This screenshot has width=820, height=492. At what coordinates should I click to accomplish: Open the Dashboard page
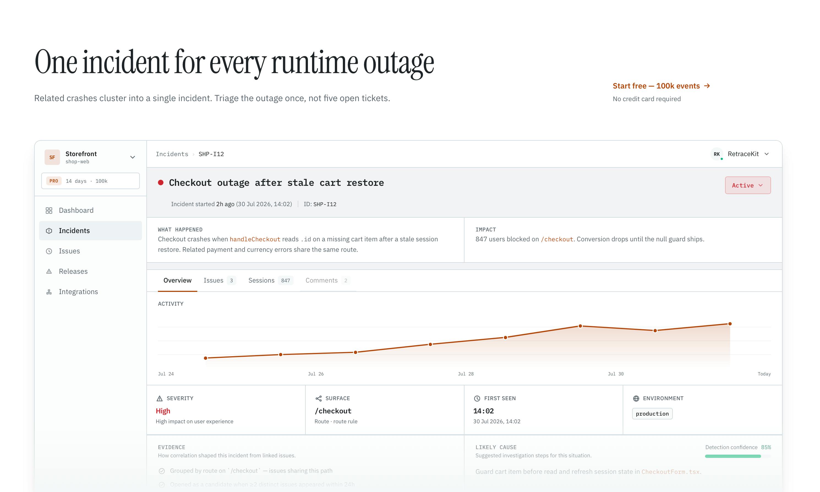click(x=90, y=211)
